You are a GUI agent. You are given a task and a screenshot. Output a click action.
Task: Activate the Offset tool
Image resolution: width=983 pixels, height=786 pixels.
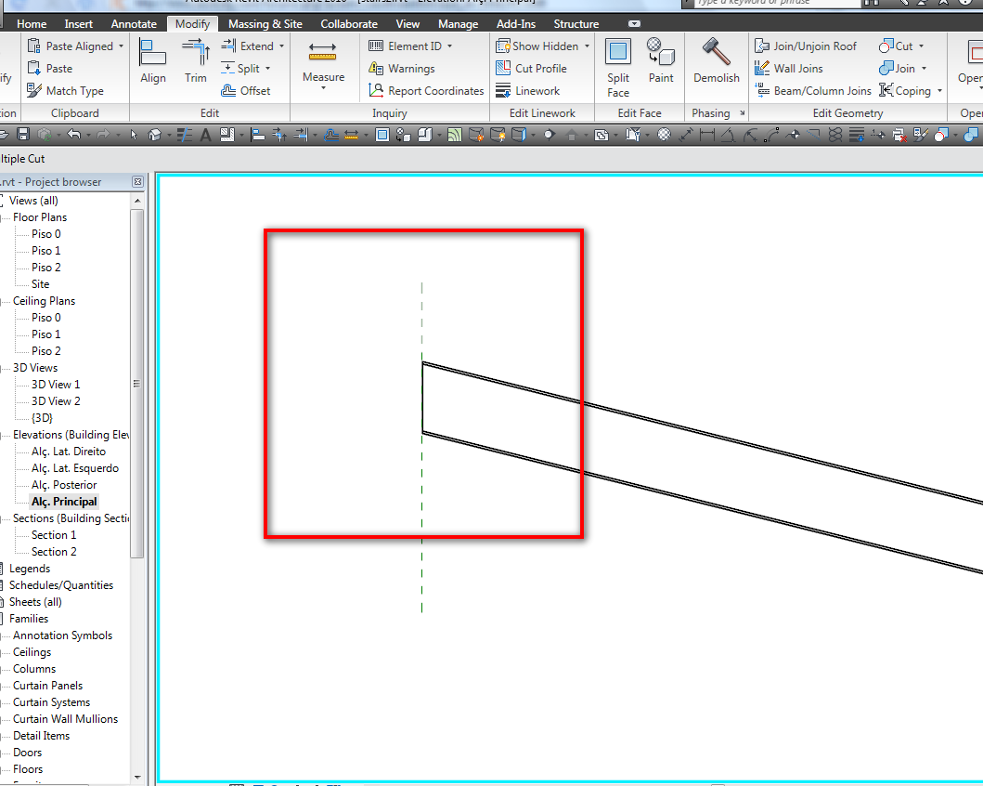(x=246, y=91)
